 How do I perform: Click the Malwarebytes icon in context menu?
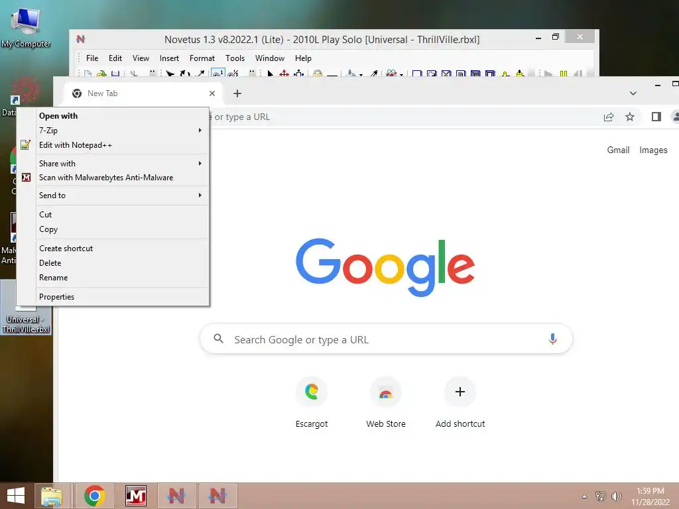pyautogui.click(x=26, y=177)
